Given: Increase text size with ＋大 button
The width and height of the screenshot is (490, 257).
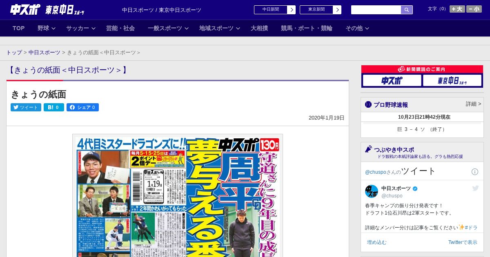Looking at the screenshot, I should tap(457, 9).
